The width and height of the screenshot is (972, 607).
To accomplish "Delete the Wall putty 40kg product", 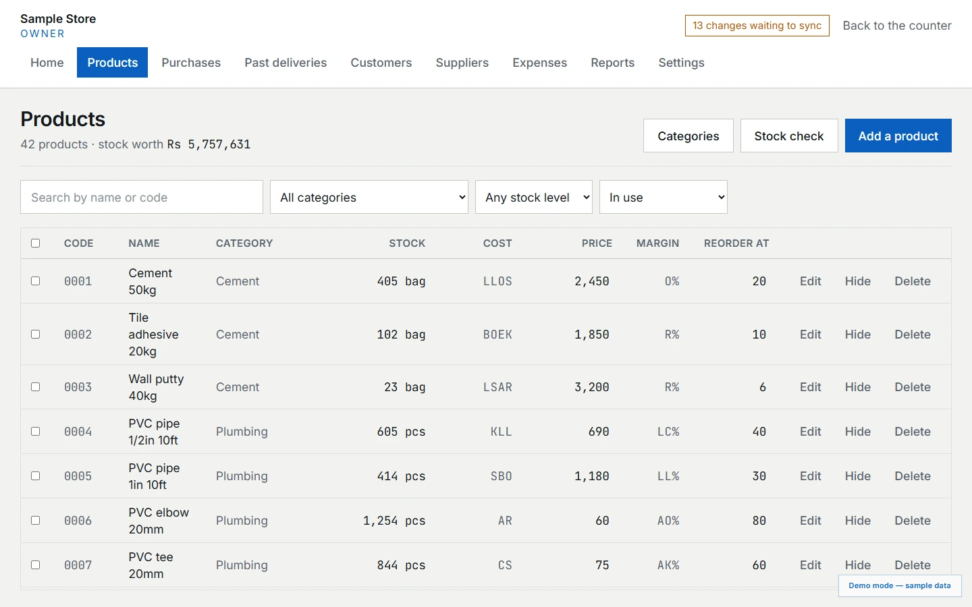I will (x=913, y=387).
